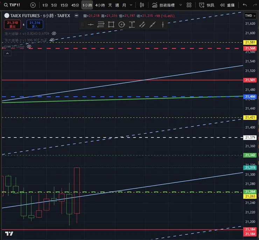259x240 pixels.
Task: Click the 21,310 賣出 sell button
Action: pos(12,24)
